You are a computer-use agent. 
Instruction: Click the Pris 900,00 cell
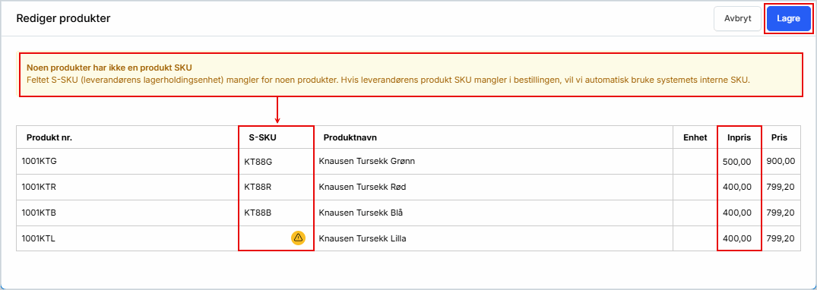point(781,161)
